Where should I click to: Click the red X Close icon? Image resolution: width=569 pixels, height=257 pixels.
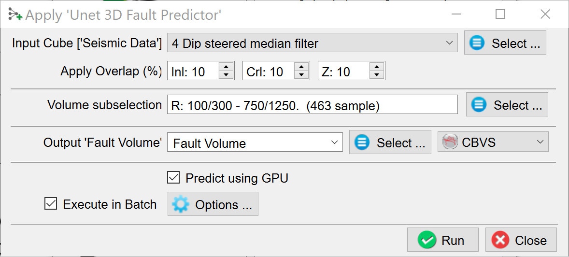(x=501, y=240)
